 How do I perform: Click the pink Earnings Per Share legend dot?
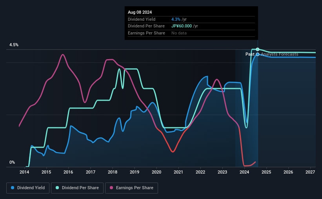coord(111,188)
